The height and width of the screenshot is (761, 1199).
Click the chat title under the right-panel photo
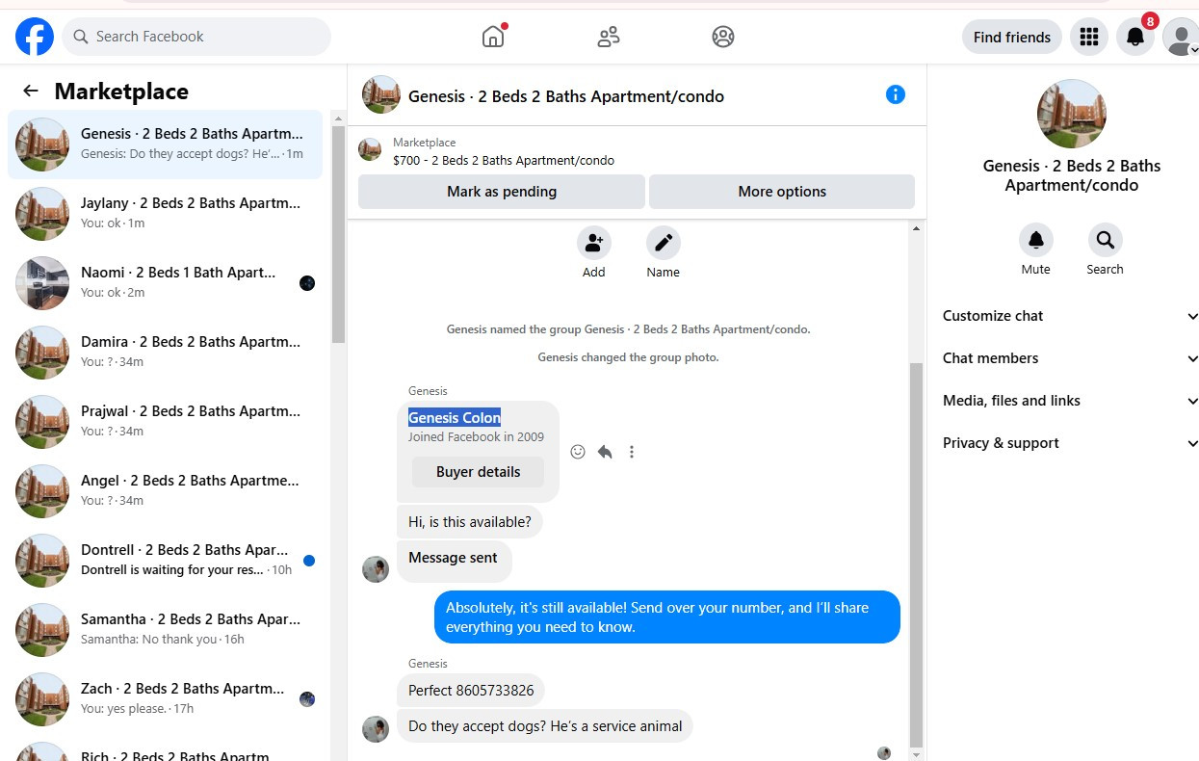[x=1072, y=175]
